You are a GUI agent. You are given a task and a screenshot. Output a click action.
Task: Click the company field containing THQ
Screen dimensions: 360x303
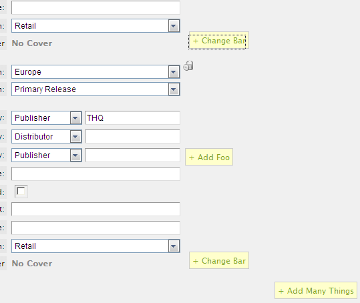pyautogui.click(x=132, y=118)
